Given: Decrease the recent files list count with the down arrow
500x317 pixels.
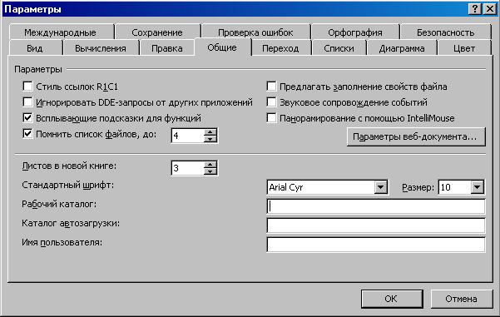Looking at the screenshot, I should pyautogui.click(x=210, y=139).
